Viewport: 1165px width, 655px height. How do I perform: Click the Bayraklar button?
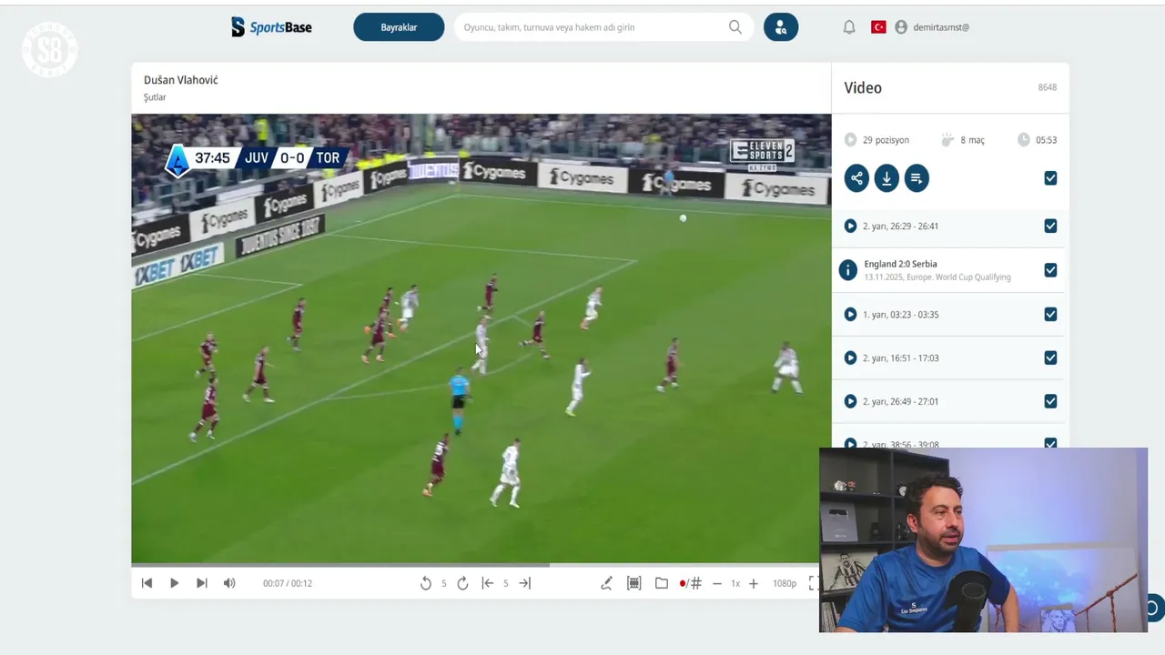tap(399, 27)
